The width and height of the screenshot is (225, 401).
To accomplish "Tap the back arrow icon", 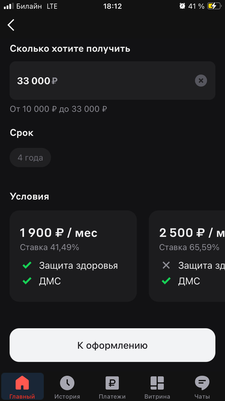I will (11, 25).
